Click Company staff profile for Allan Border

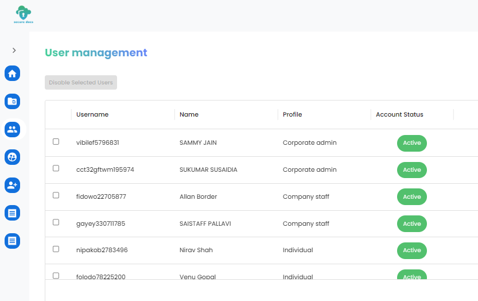pyautogui.click(x=306, y=197)
